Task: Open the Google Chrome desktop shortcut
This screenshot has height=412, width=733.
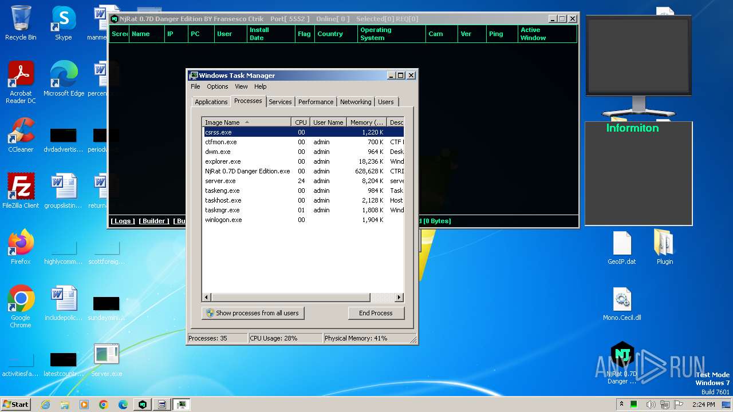Action: tap(21, 307)
